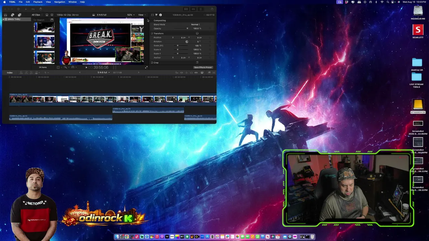Uncheck the Transform checkbox

152,33
